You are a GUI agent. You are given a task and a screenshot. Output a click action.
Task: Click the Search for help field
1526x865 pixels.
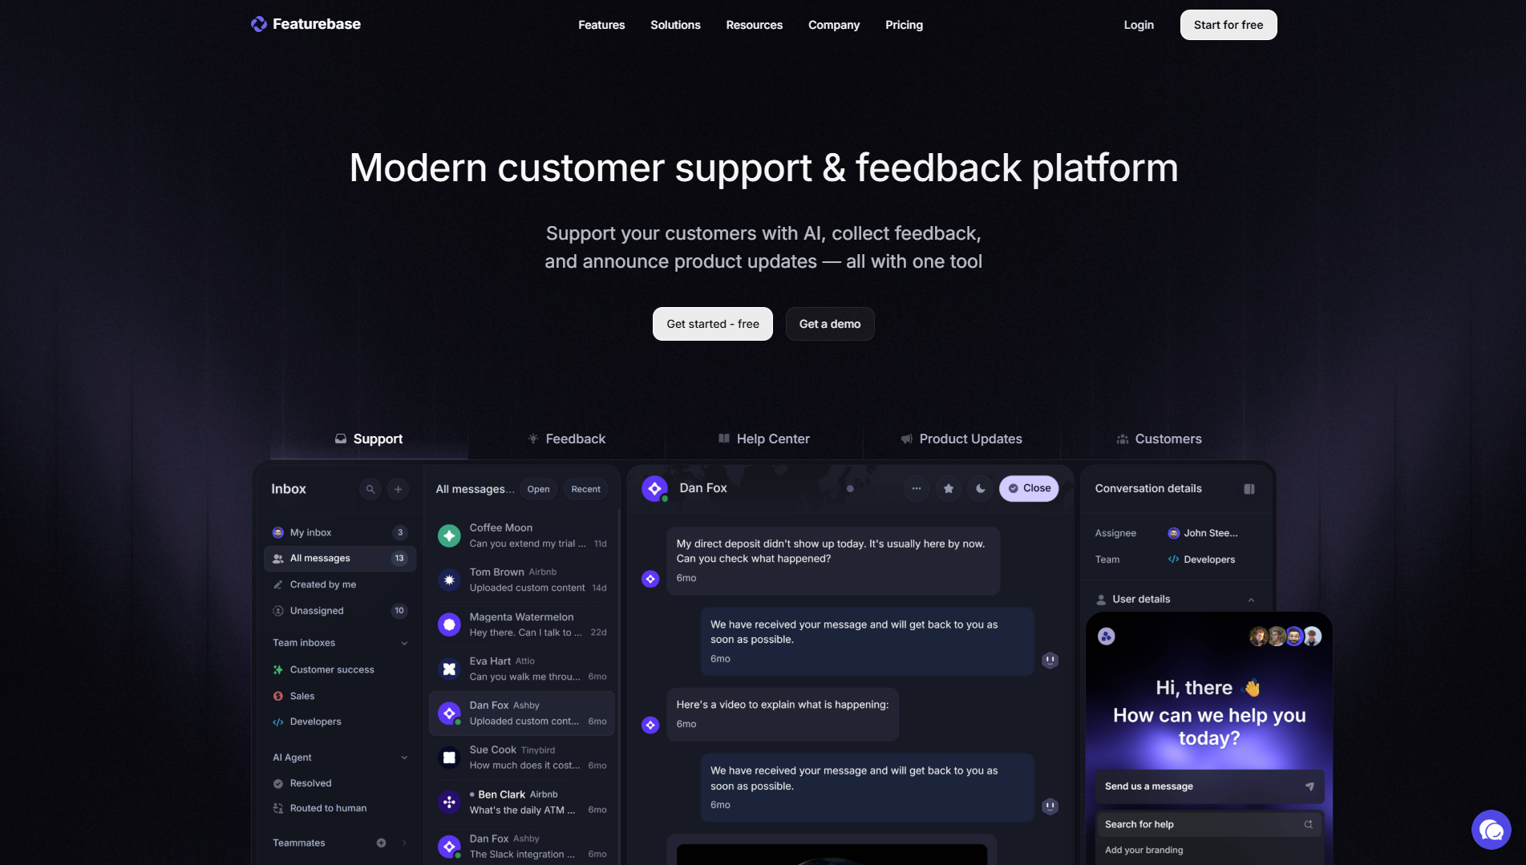pyautogui.click(x=1208, y=824)
